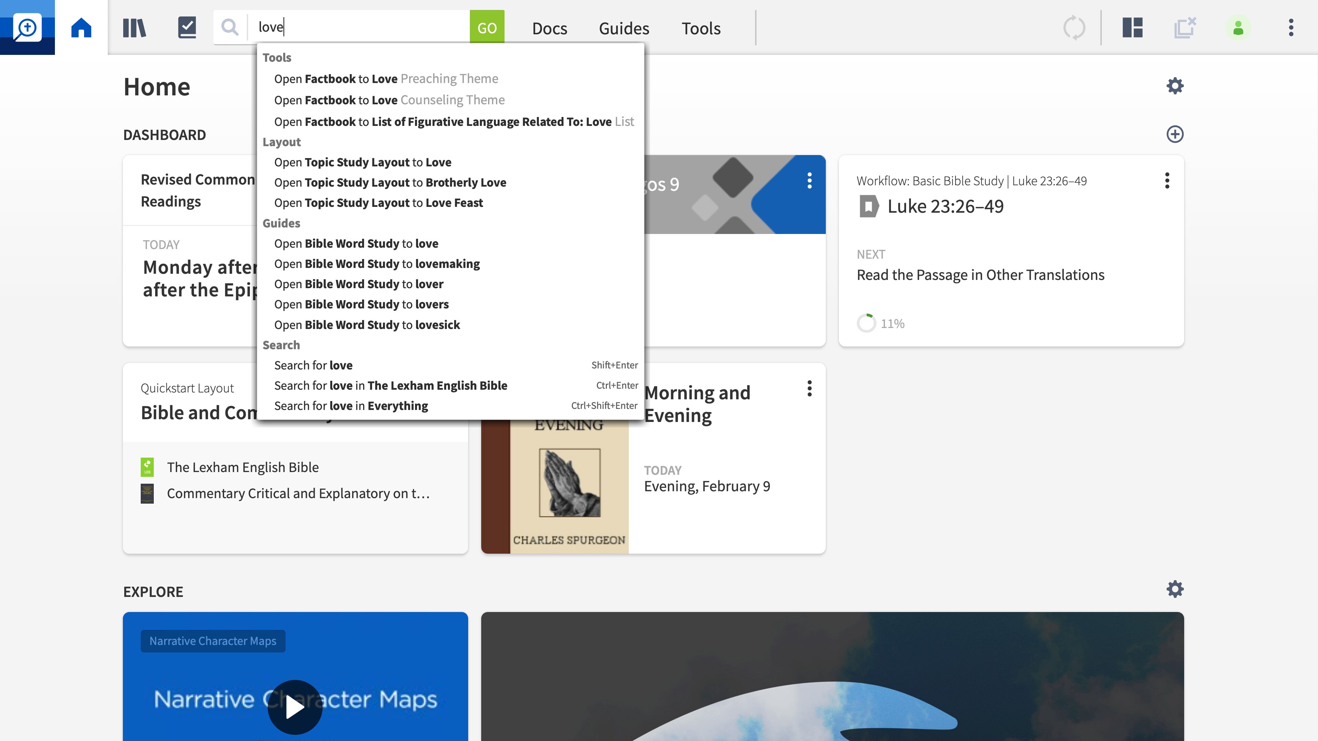
Task: Open Bible Word Study to lover
Action: [451, 284]
